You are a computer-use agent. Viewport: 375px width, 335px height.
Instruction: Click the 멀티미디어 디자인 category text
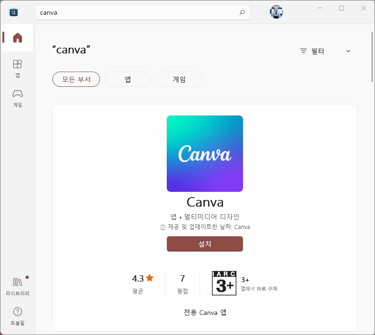pos(212,217)
